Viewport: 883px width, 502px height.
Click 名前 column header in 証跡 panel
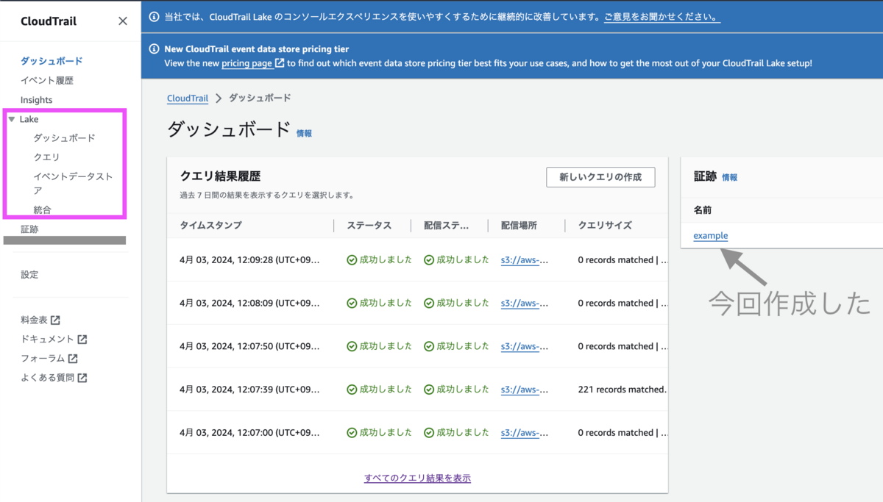pos(703,210)
